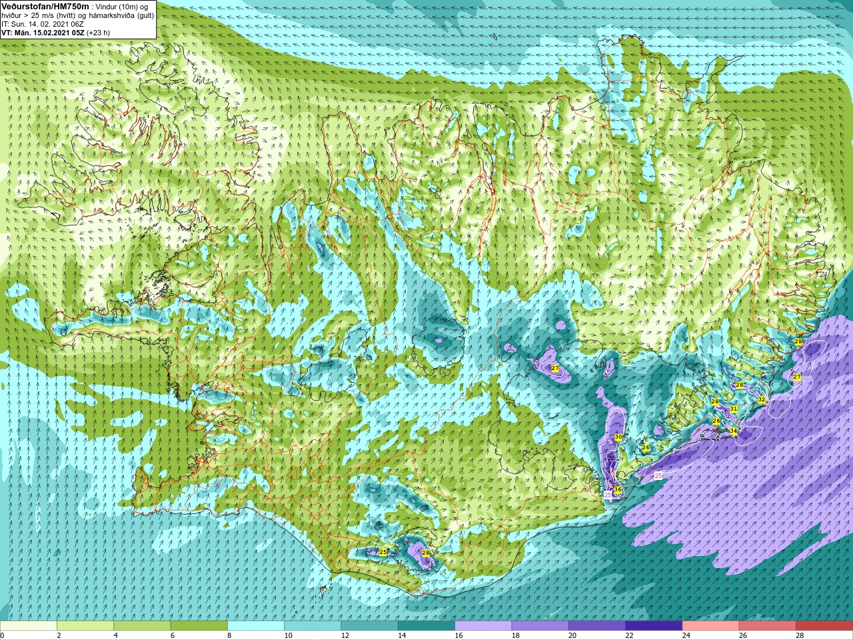Click the 'VT: Mán. 15.02.2021 05Z' valid time

[x=43, y=32]
